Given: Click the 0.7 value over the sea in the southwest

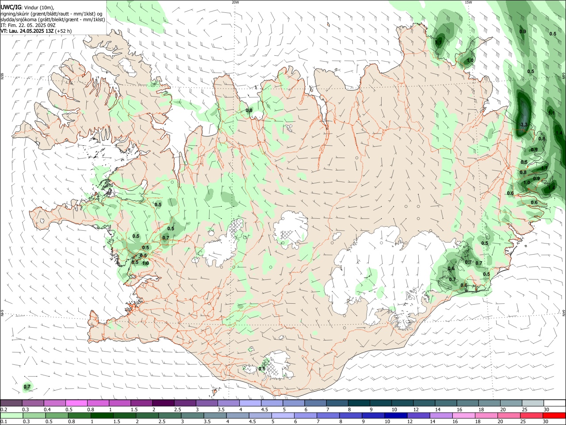Looking at the screenshot, I should tap(27, 387).
